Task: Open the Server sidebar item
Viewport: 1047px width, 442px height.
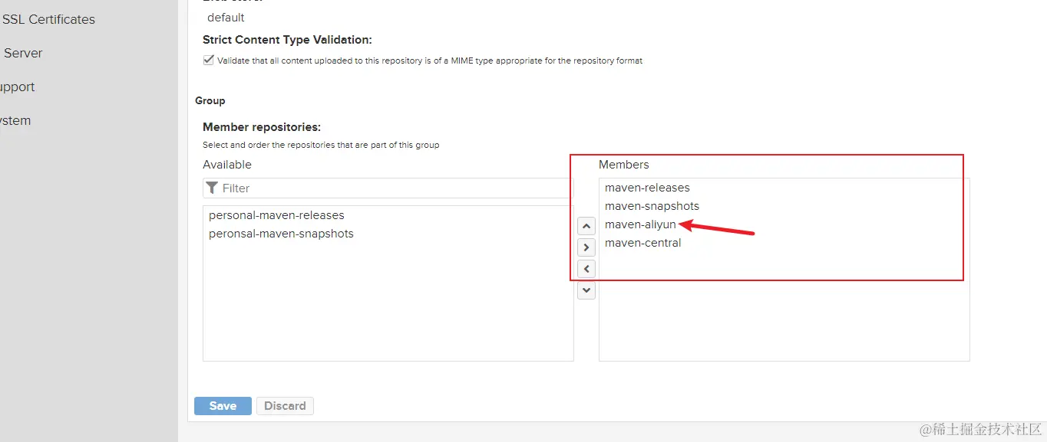Action: [23, 53]
